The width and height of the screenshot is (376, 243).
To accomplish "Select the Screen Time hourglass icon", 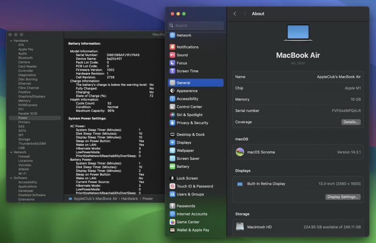I will 172,71.
